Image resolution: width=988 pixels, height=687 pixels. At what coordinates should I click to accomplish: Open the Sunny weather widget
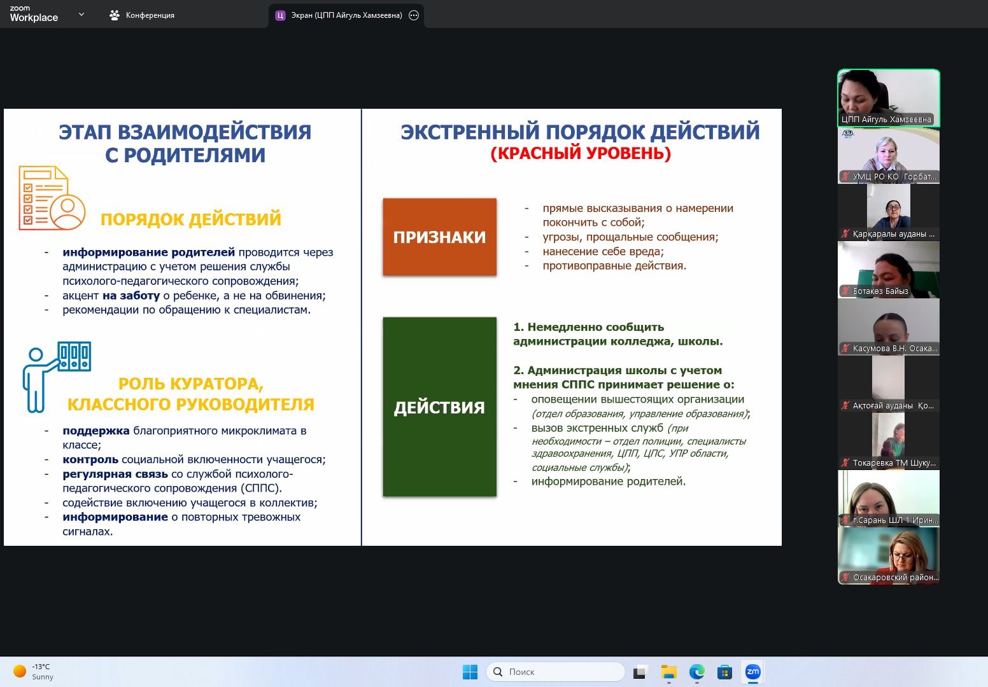point(34,672)
